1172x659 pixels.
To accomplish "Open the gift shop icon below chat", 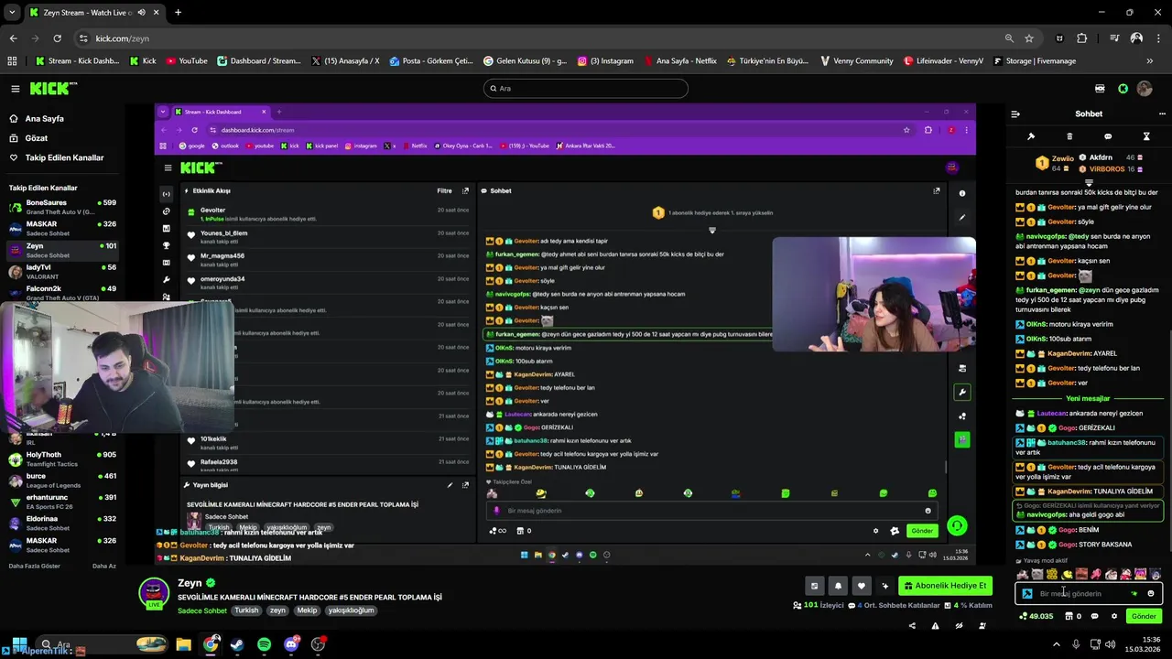I will pos(1069,617).
